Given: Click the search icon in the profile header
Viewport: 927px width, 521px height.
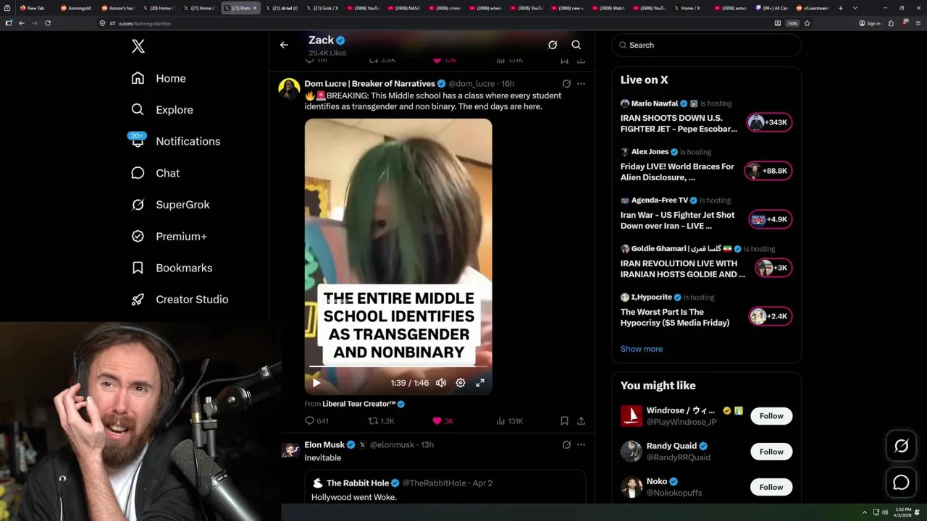Looking at the screenshot, I should (x=576, y=45).
